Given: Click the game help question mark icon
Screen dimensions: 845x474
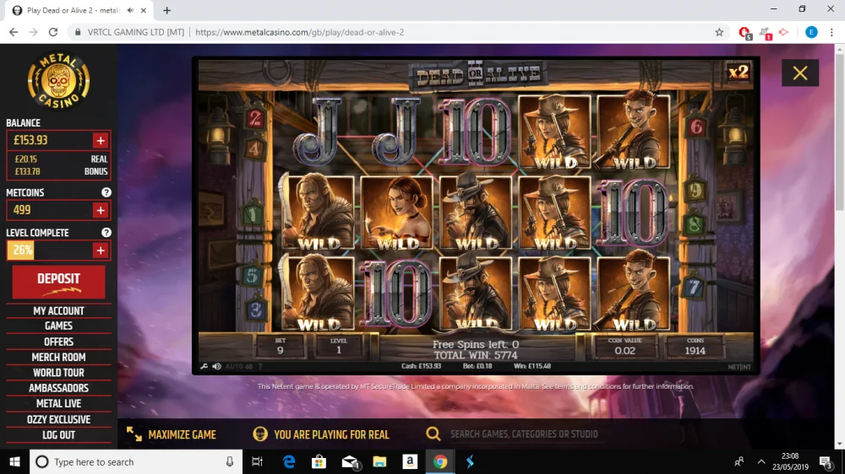Looking at the screenshot, I should [260, 366].
